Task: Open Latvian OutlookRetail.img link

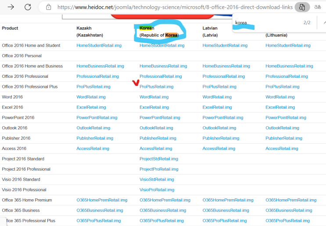Action: [x=219, y=128]
